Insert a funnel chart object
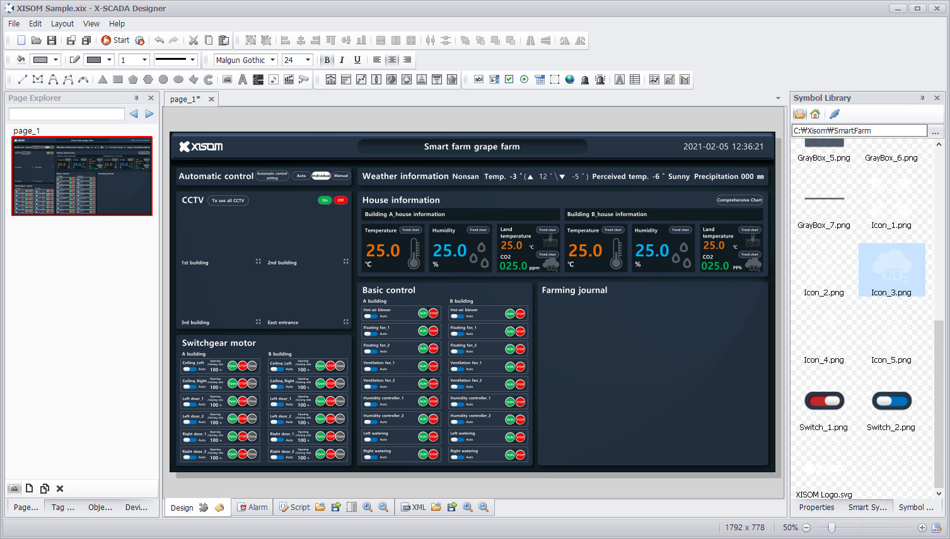Image resolution: width=950 pixels, height=539 pixels. click(437, 79)
